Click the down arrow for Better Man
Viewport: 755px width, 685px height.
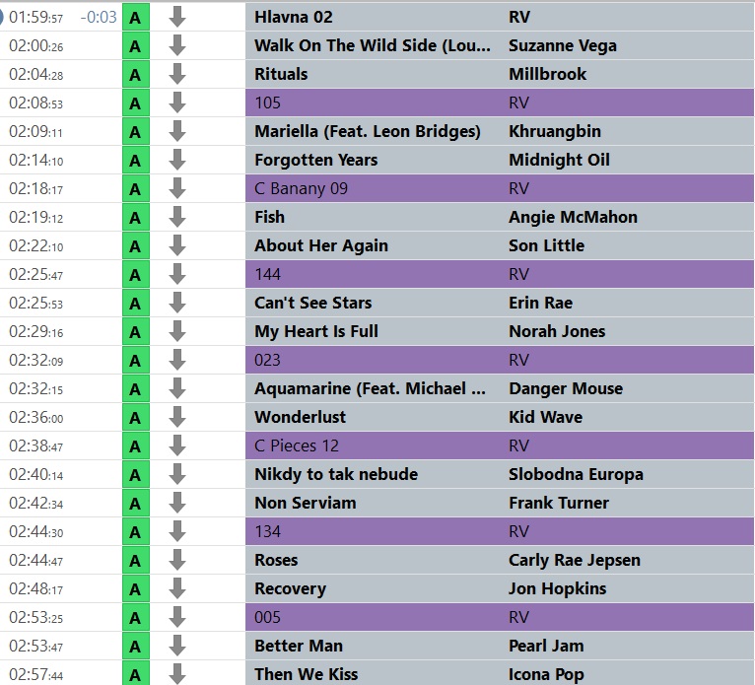(177, 647)
